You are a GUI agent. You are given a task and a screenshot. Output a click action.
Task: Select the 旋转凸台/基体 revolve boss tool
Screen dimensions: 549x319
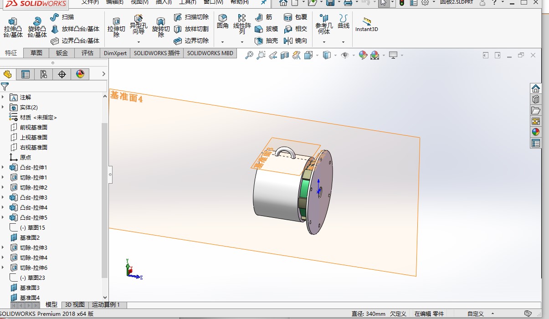(x=37, y=27)
